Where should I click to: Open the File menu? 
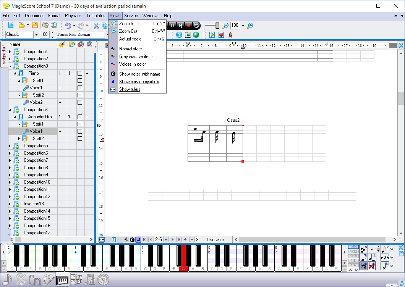tap(6, 16)
